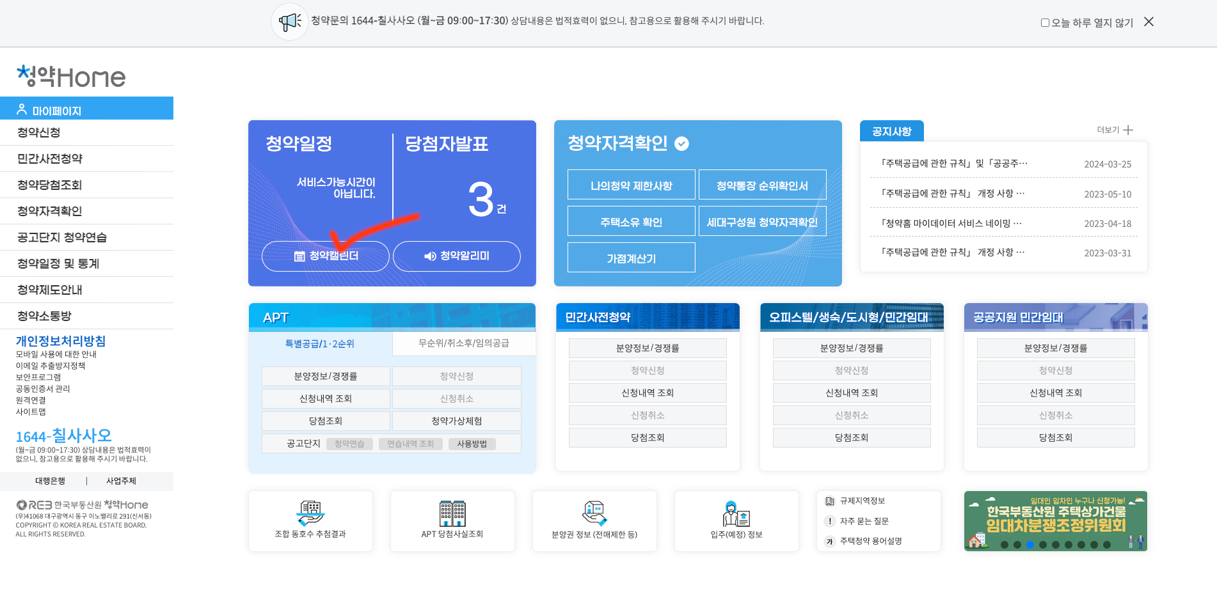Select 민간사전청약 in sidebar menu
The image size is (1217, 610).
click(x=86, y=159)
